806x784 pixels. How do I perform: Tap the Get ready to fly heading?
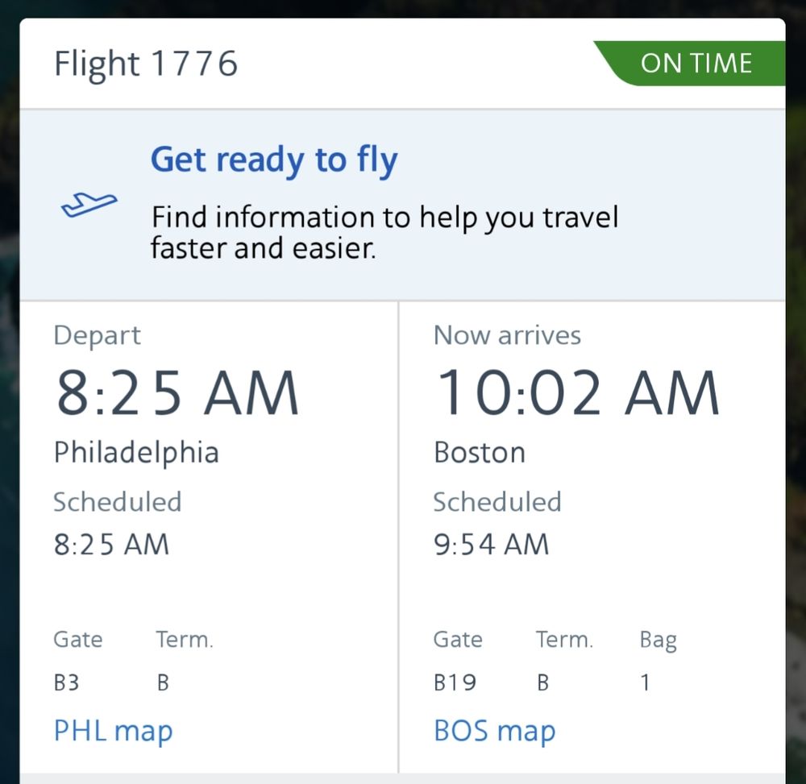point(274,160)
